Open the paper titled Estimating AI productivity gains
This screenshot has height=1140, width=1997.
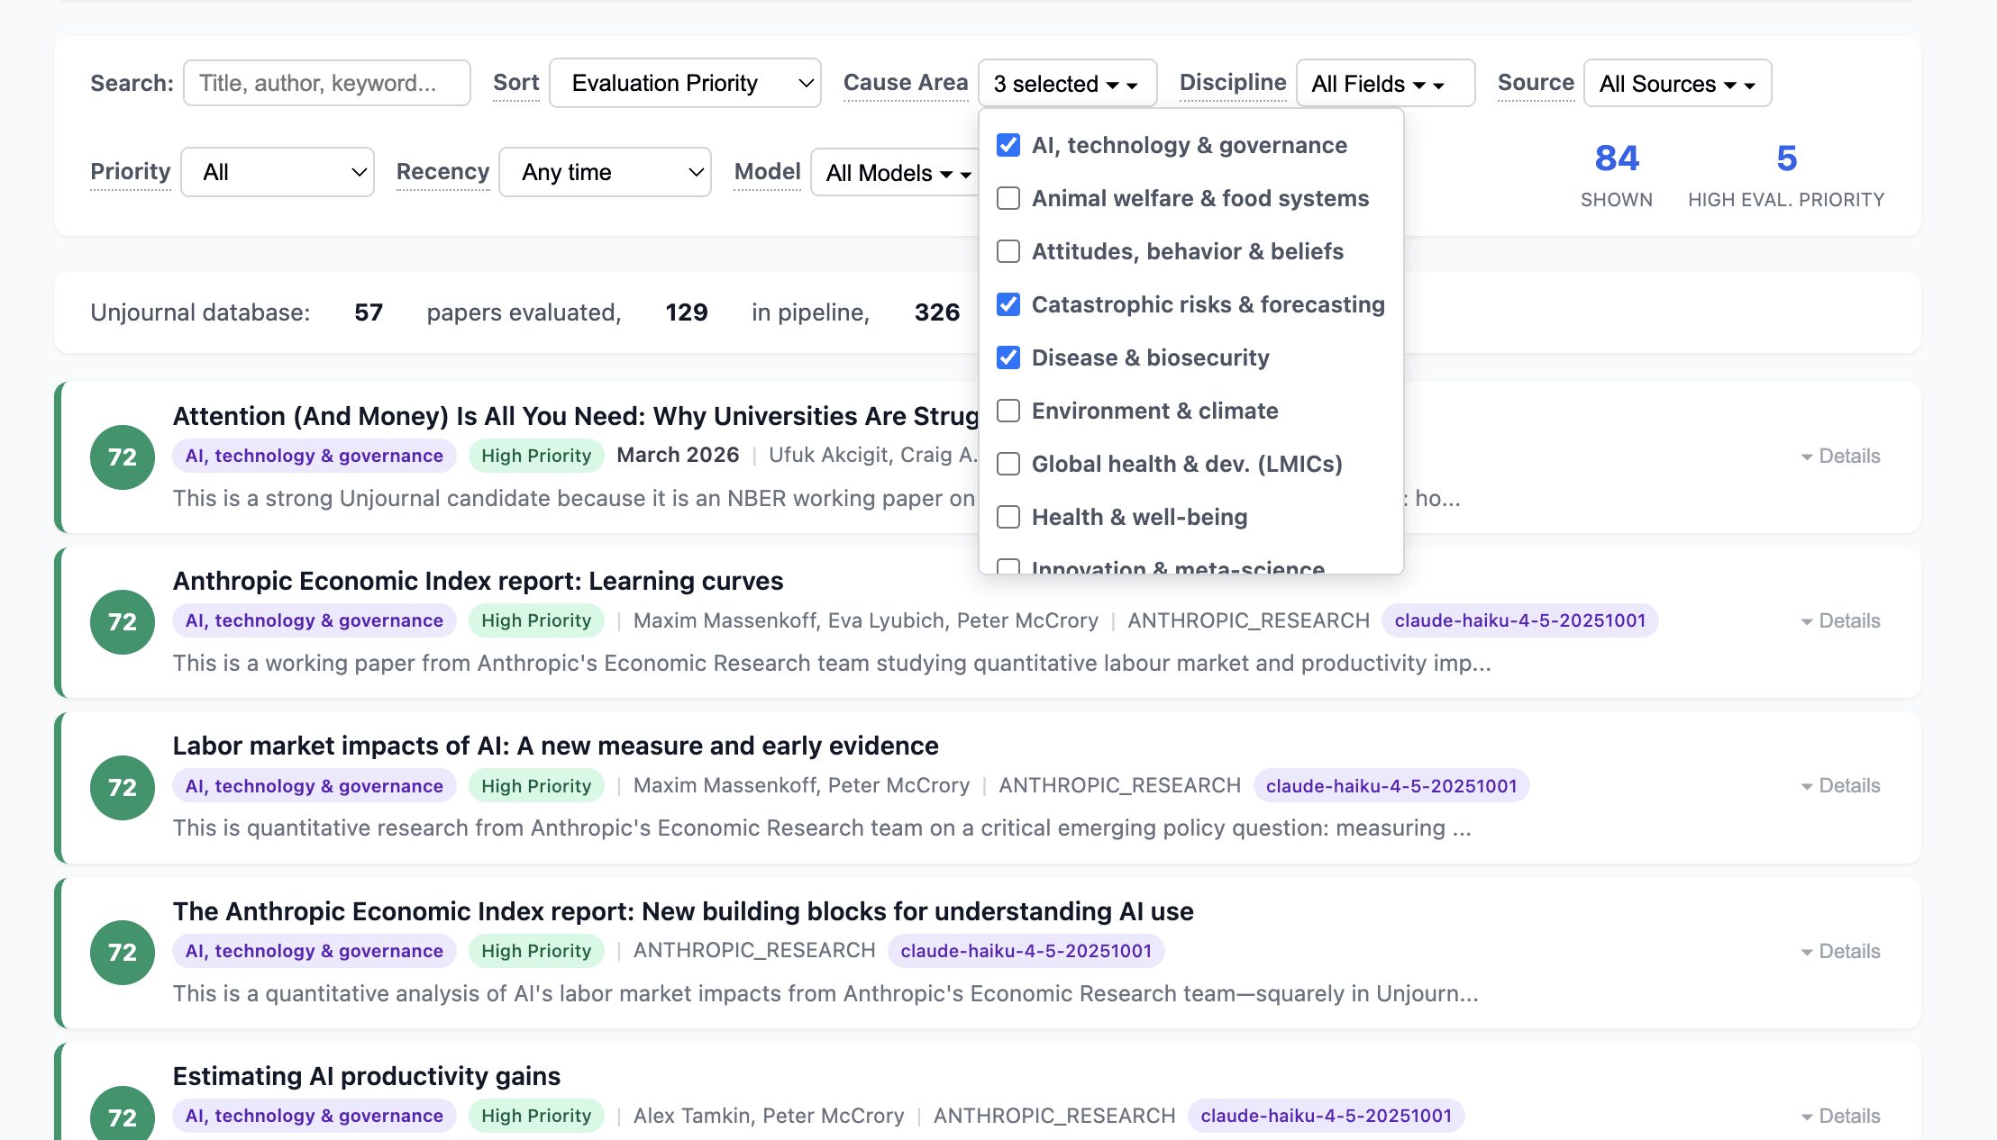[366, 1076]
